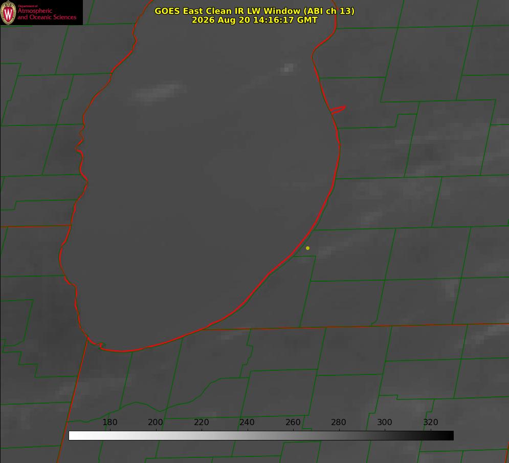
Task: Click the small bright cloud over the lake
Action: tap(287, 69)
